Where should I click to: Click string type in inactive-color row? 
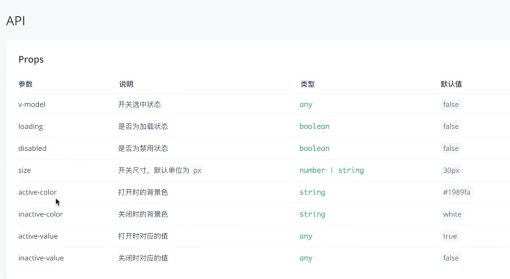pos(312,214)
